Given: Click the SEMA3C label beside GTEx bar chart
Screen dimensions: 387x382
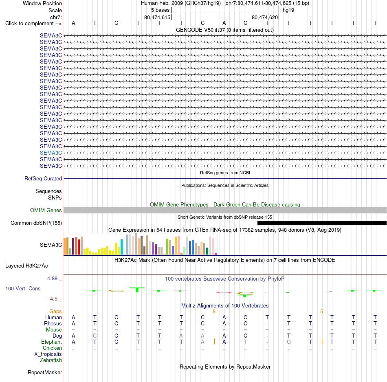Looking at the screenshot, I should point(51,245).
